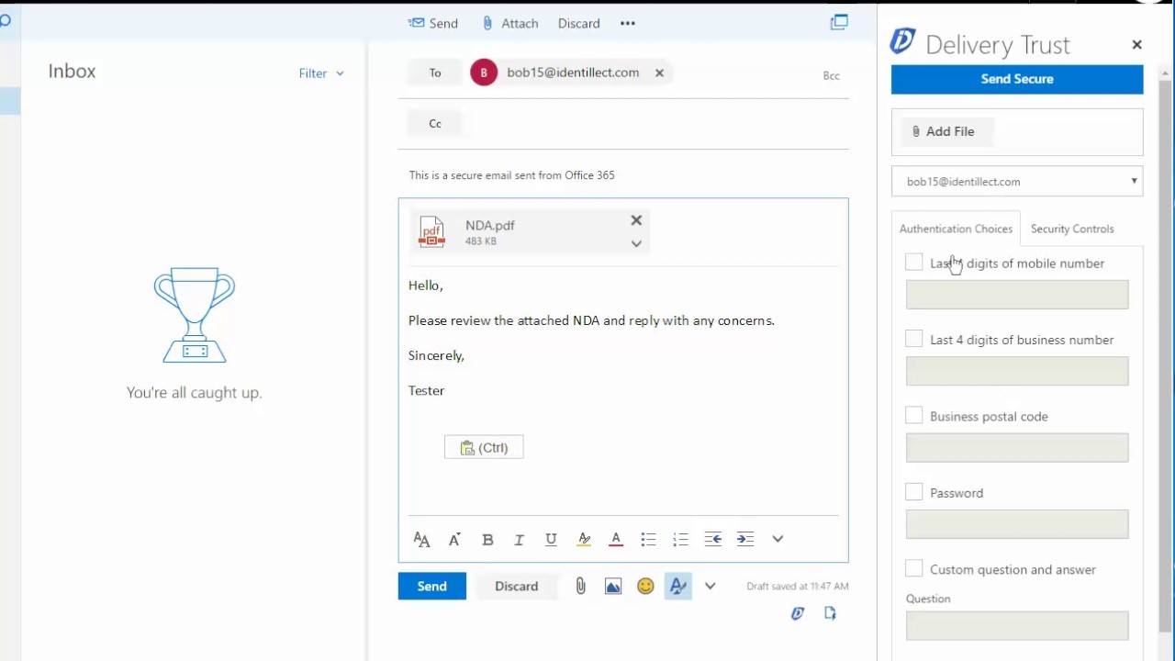Click the subject line text field
The height and width of the screenshot is (661, 1175).
pyautogui.click(x=623, y=174)
